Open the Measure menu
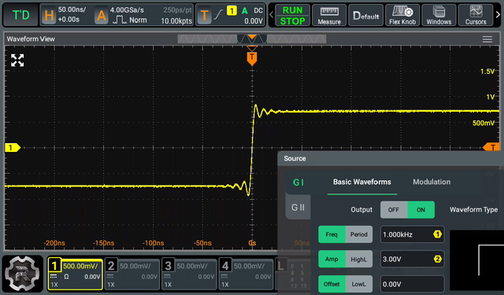The width and height of the screenshot is (504, 295). pyautogui.click(x=329, y=15)
